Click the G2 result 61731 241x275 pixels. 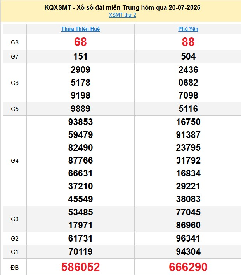coord(80,238)
